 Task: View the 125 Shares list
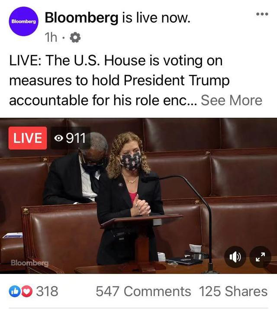coord(233,291)
